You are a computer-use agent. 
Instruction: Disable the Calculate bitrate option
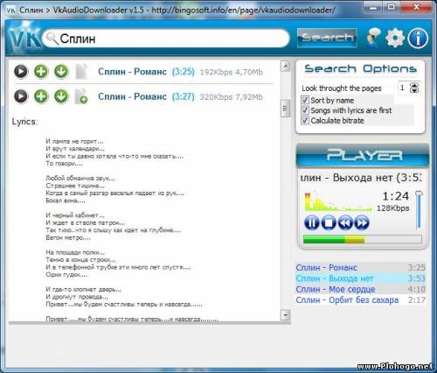pos(305,120)
